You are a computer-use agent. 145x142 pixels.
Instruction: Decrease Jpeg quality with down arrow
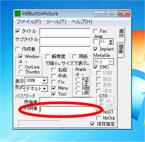pyautogui.click(x=111, y=43)
